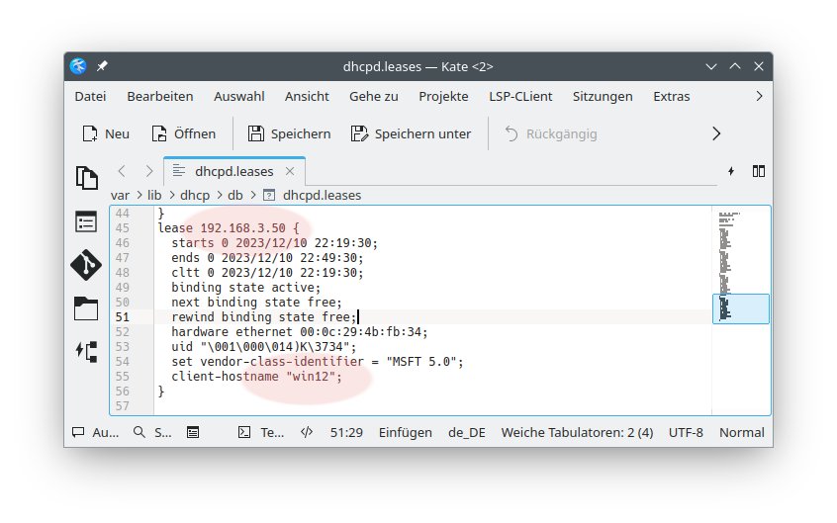Open the Auswahl menu
The width and height of the screenshot is (837, 523).
click(239, 97)
